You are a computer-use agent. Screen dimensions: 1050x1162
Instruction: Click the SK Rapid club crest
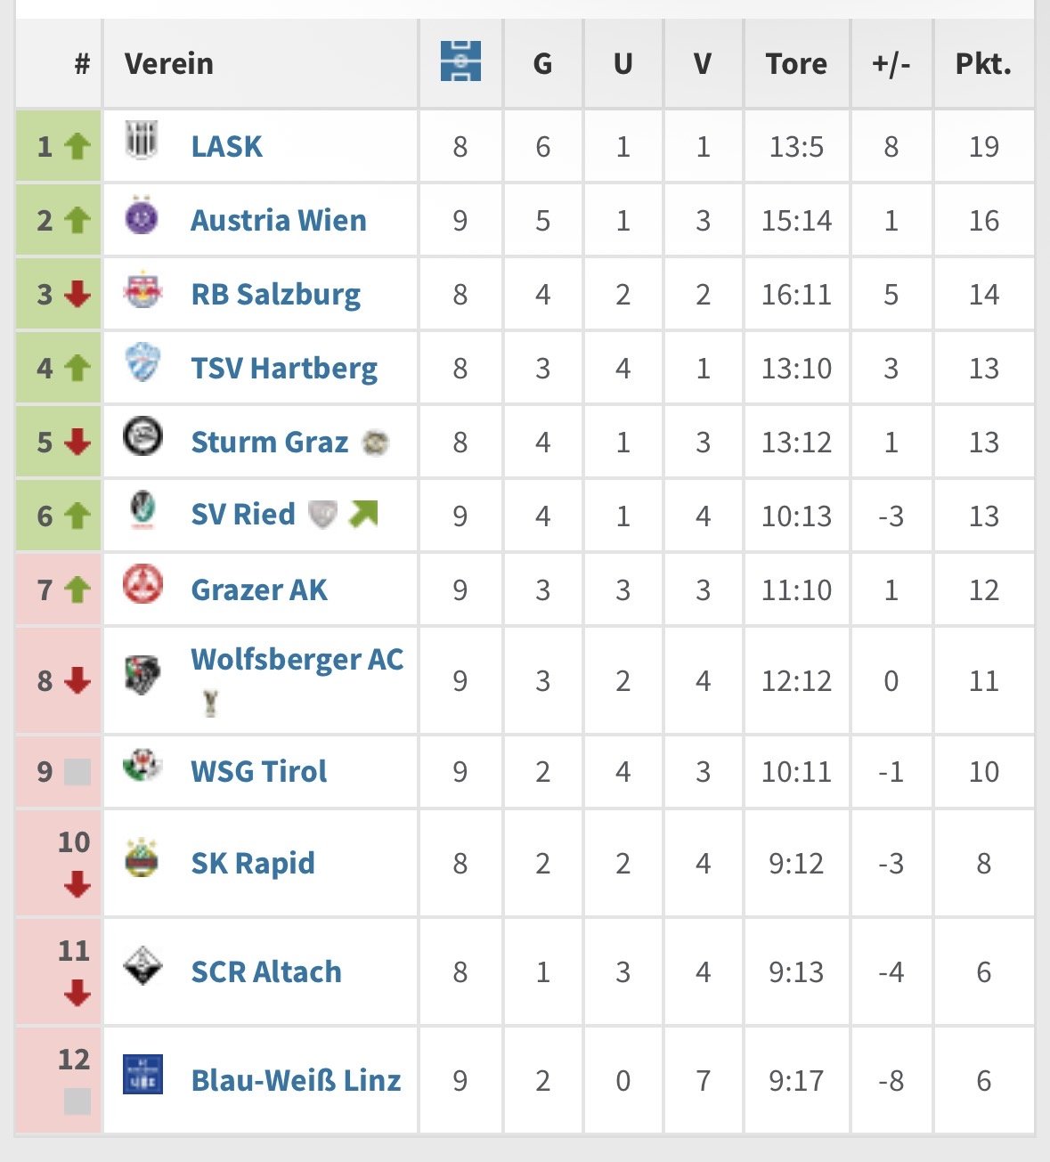pyautogui.click(x=142, y=859)
